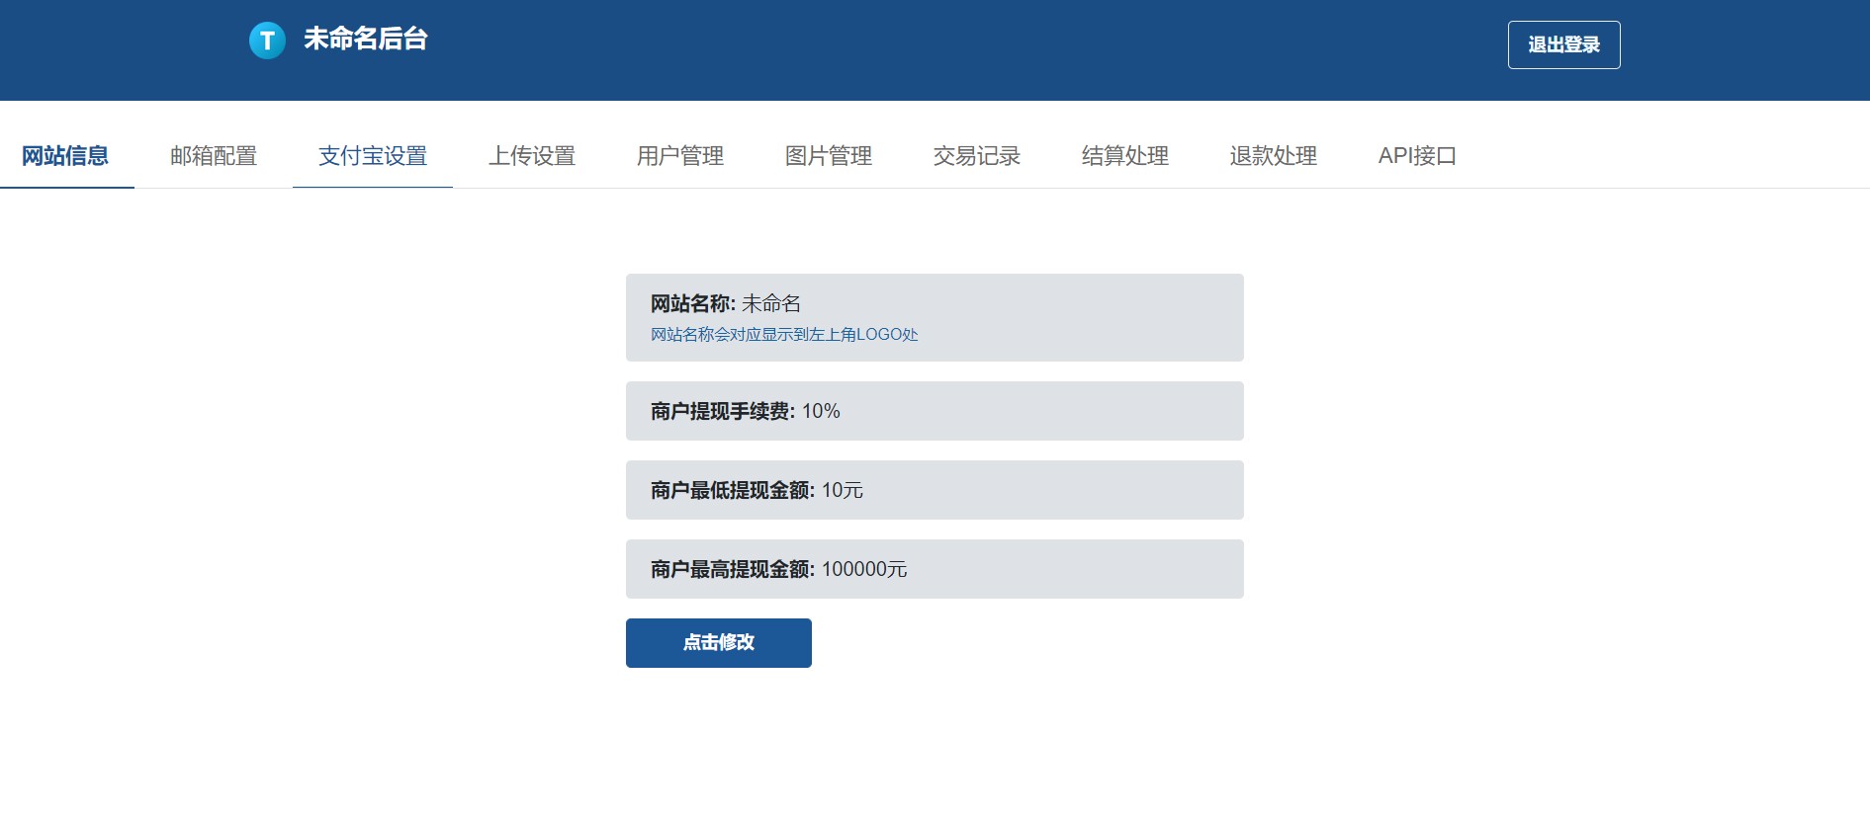This screenshot has width=1870, height=816.
Task: Select the 商户最低提现金额 10元 row
Action: [x=934, y=490]
